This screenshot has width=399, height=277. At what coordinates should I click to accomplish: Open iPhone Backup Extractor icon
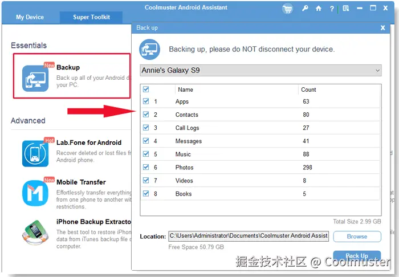coord(35,233)
